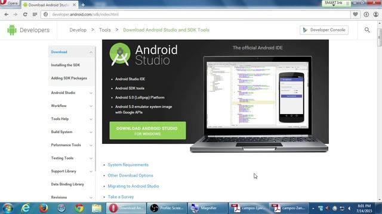Reload the page with refresh icon
This screenshot has height=214, width=382.
coord(25,14)
